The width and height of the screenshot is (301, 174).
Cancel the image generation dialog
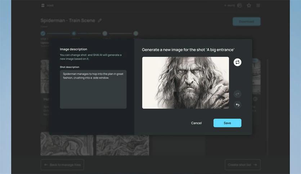[x=196, y=123]
